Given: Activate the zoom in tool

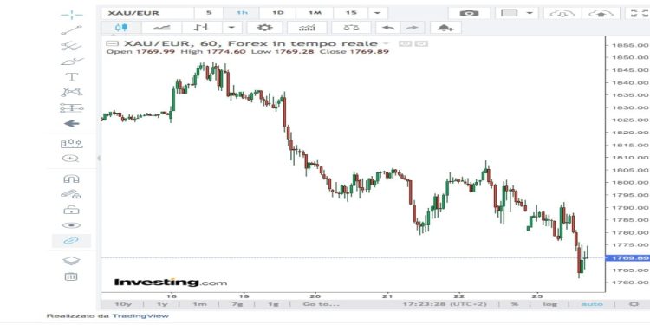Looking at the screenshot, I should pyautogui.click(x=70, y=159).
